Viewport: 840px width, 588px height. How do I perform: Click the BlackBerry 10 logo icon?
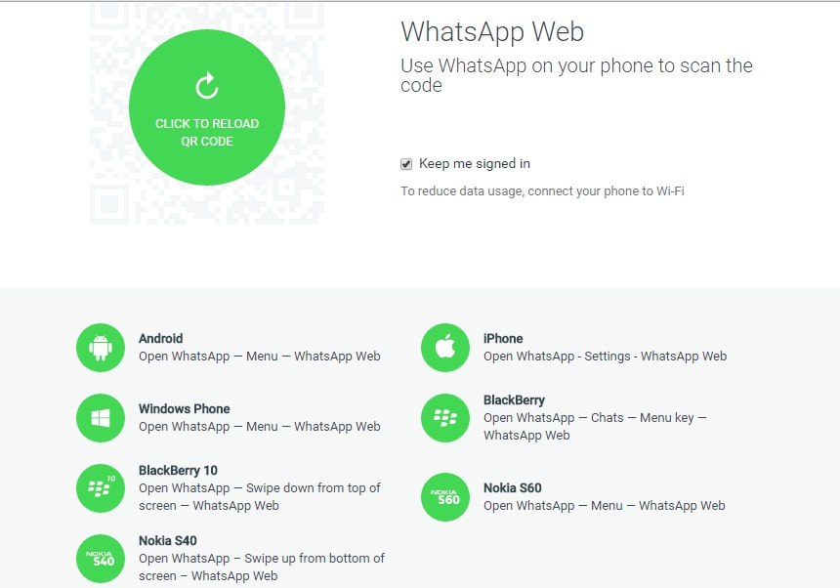[101, 487]
